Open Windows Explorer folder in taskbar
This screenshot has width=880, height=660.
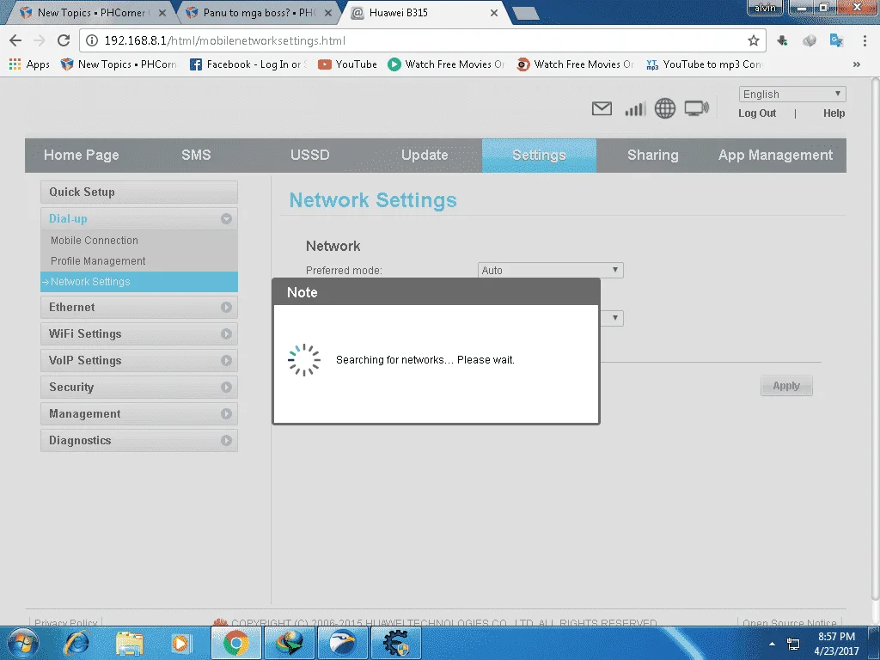tap(129, 643)
